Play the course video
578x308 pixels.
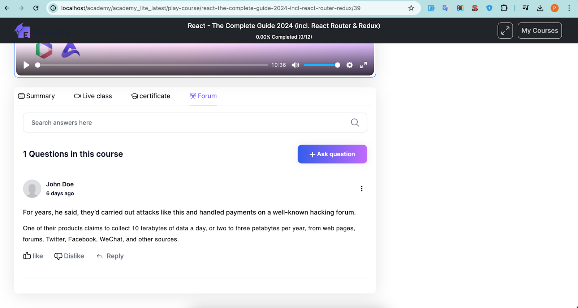coord(26,65)
